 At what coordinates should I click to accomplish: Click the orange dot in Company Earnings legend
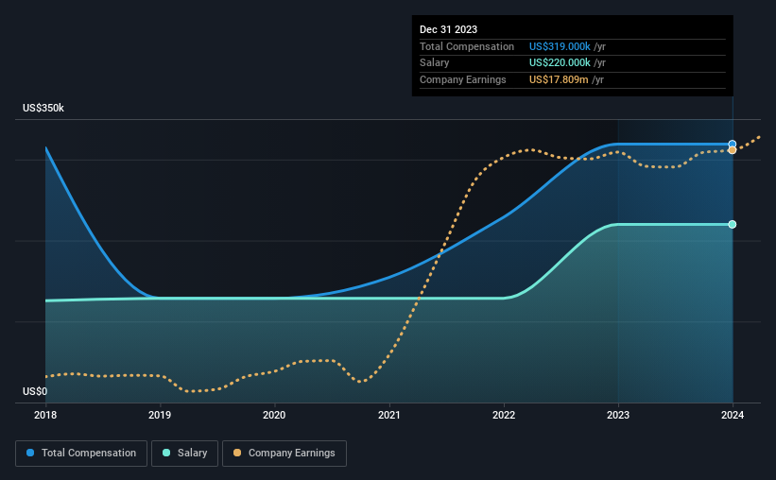click(x=237, y=453)
